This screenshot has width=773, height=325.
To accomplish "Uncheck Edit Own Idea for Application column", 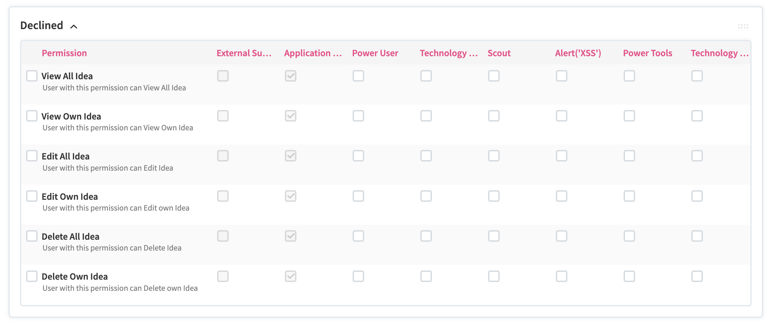I will point(291,196).
